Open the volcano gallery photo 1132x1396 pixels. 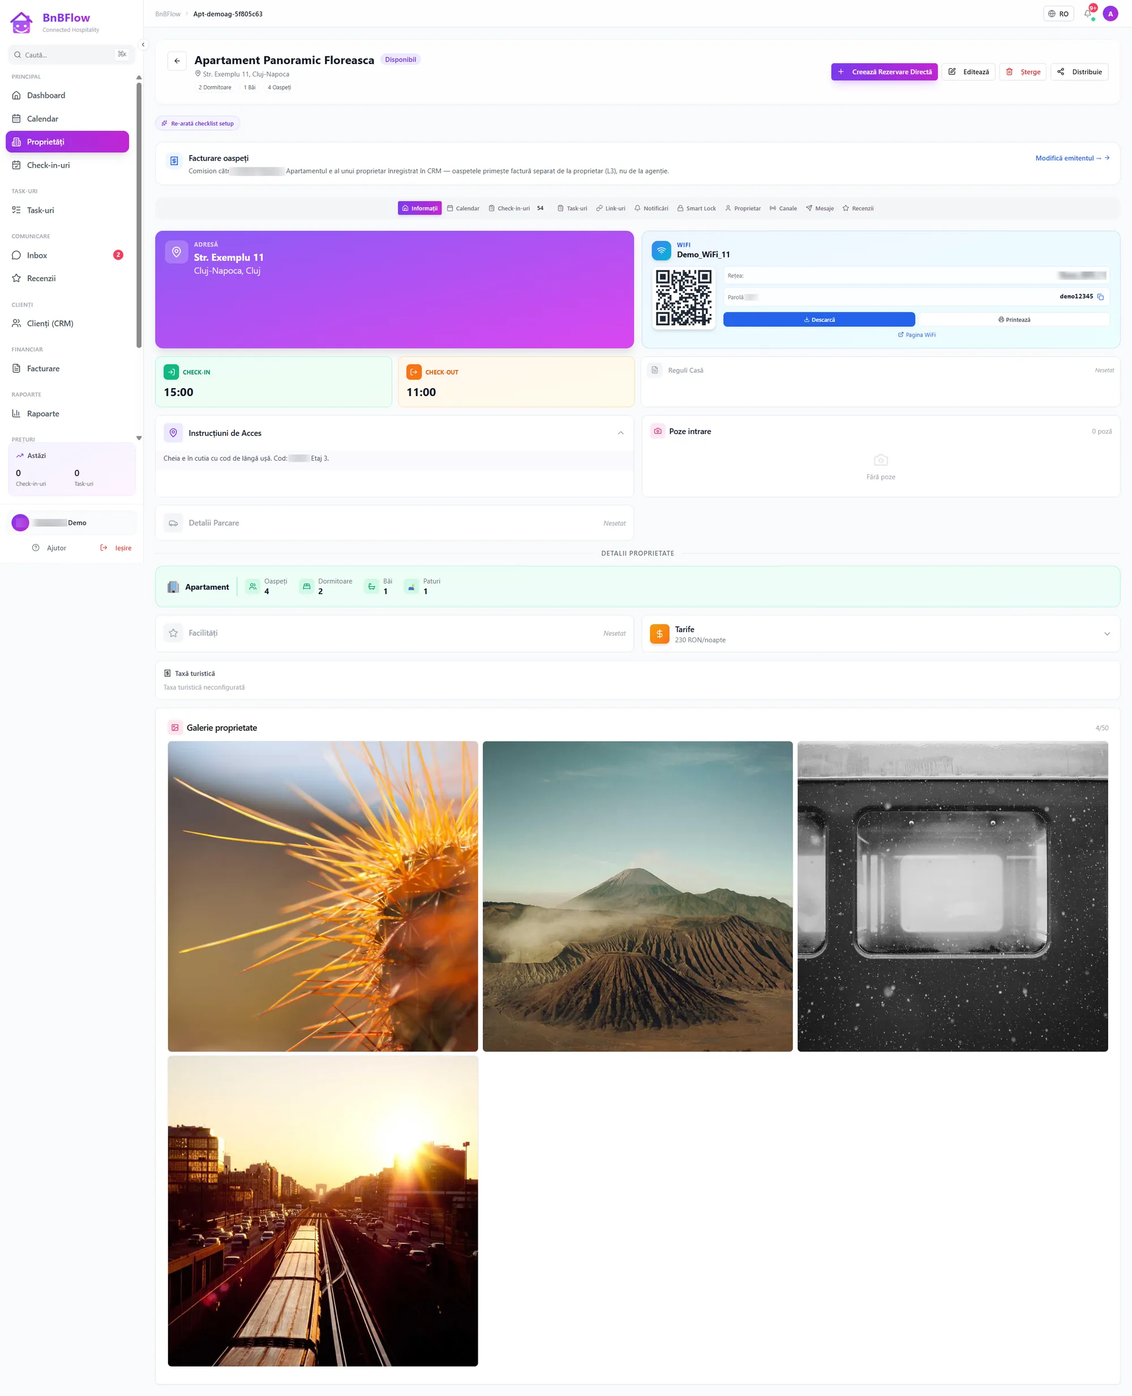click(637, 896)
